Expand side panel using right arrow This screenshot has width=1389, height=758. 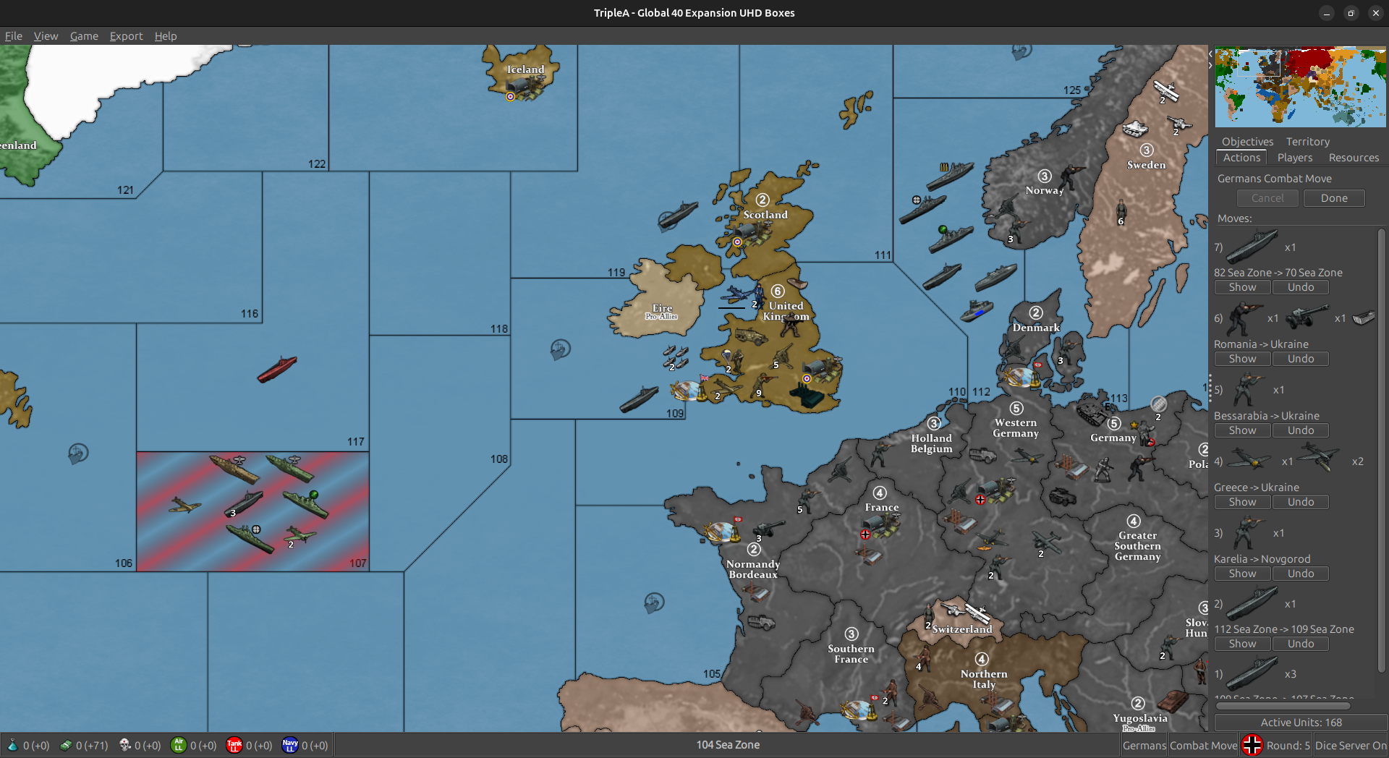(x=1210, y=65)
